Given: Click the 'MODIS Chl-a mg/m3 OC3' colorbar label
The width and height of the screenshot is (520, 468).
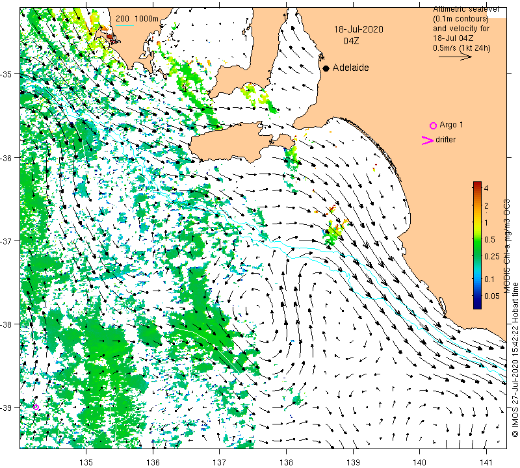Looking at the screenshot, I should pyautogui.click(x=507, y=246).
